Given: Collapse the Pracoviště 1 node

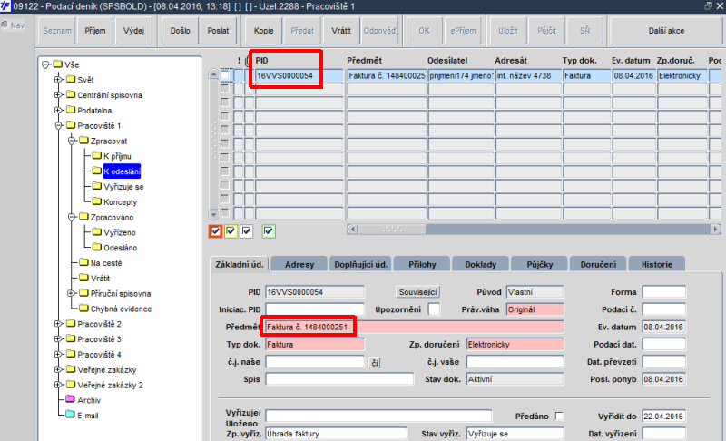Looking at the screenshot, I should tap(58, 125).
